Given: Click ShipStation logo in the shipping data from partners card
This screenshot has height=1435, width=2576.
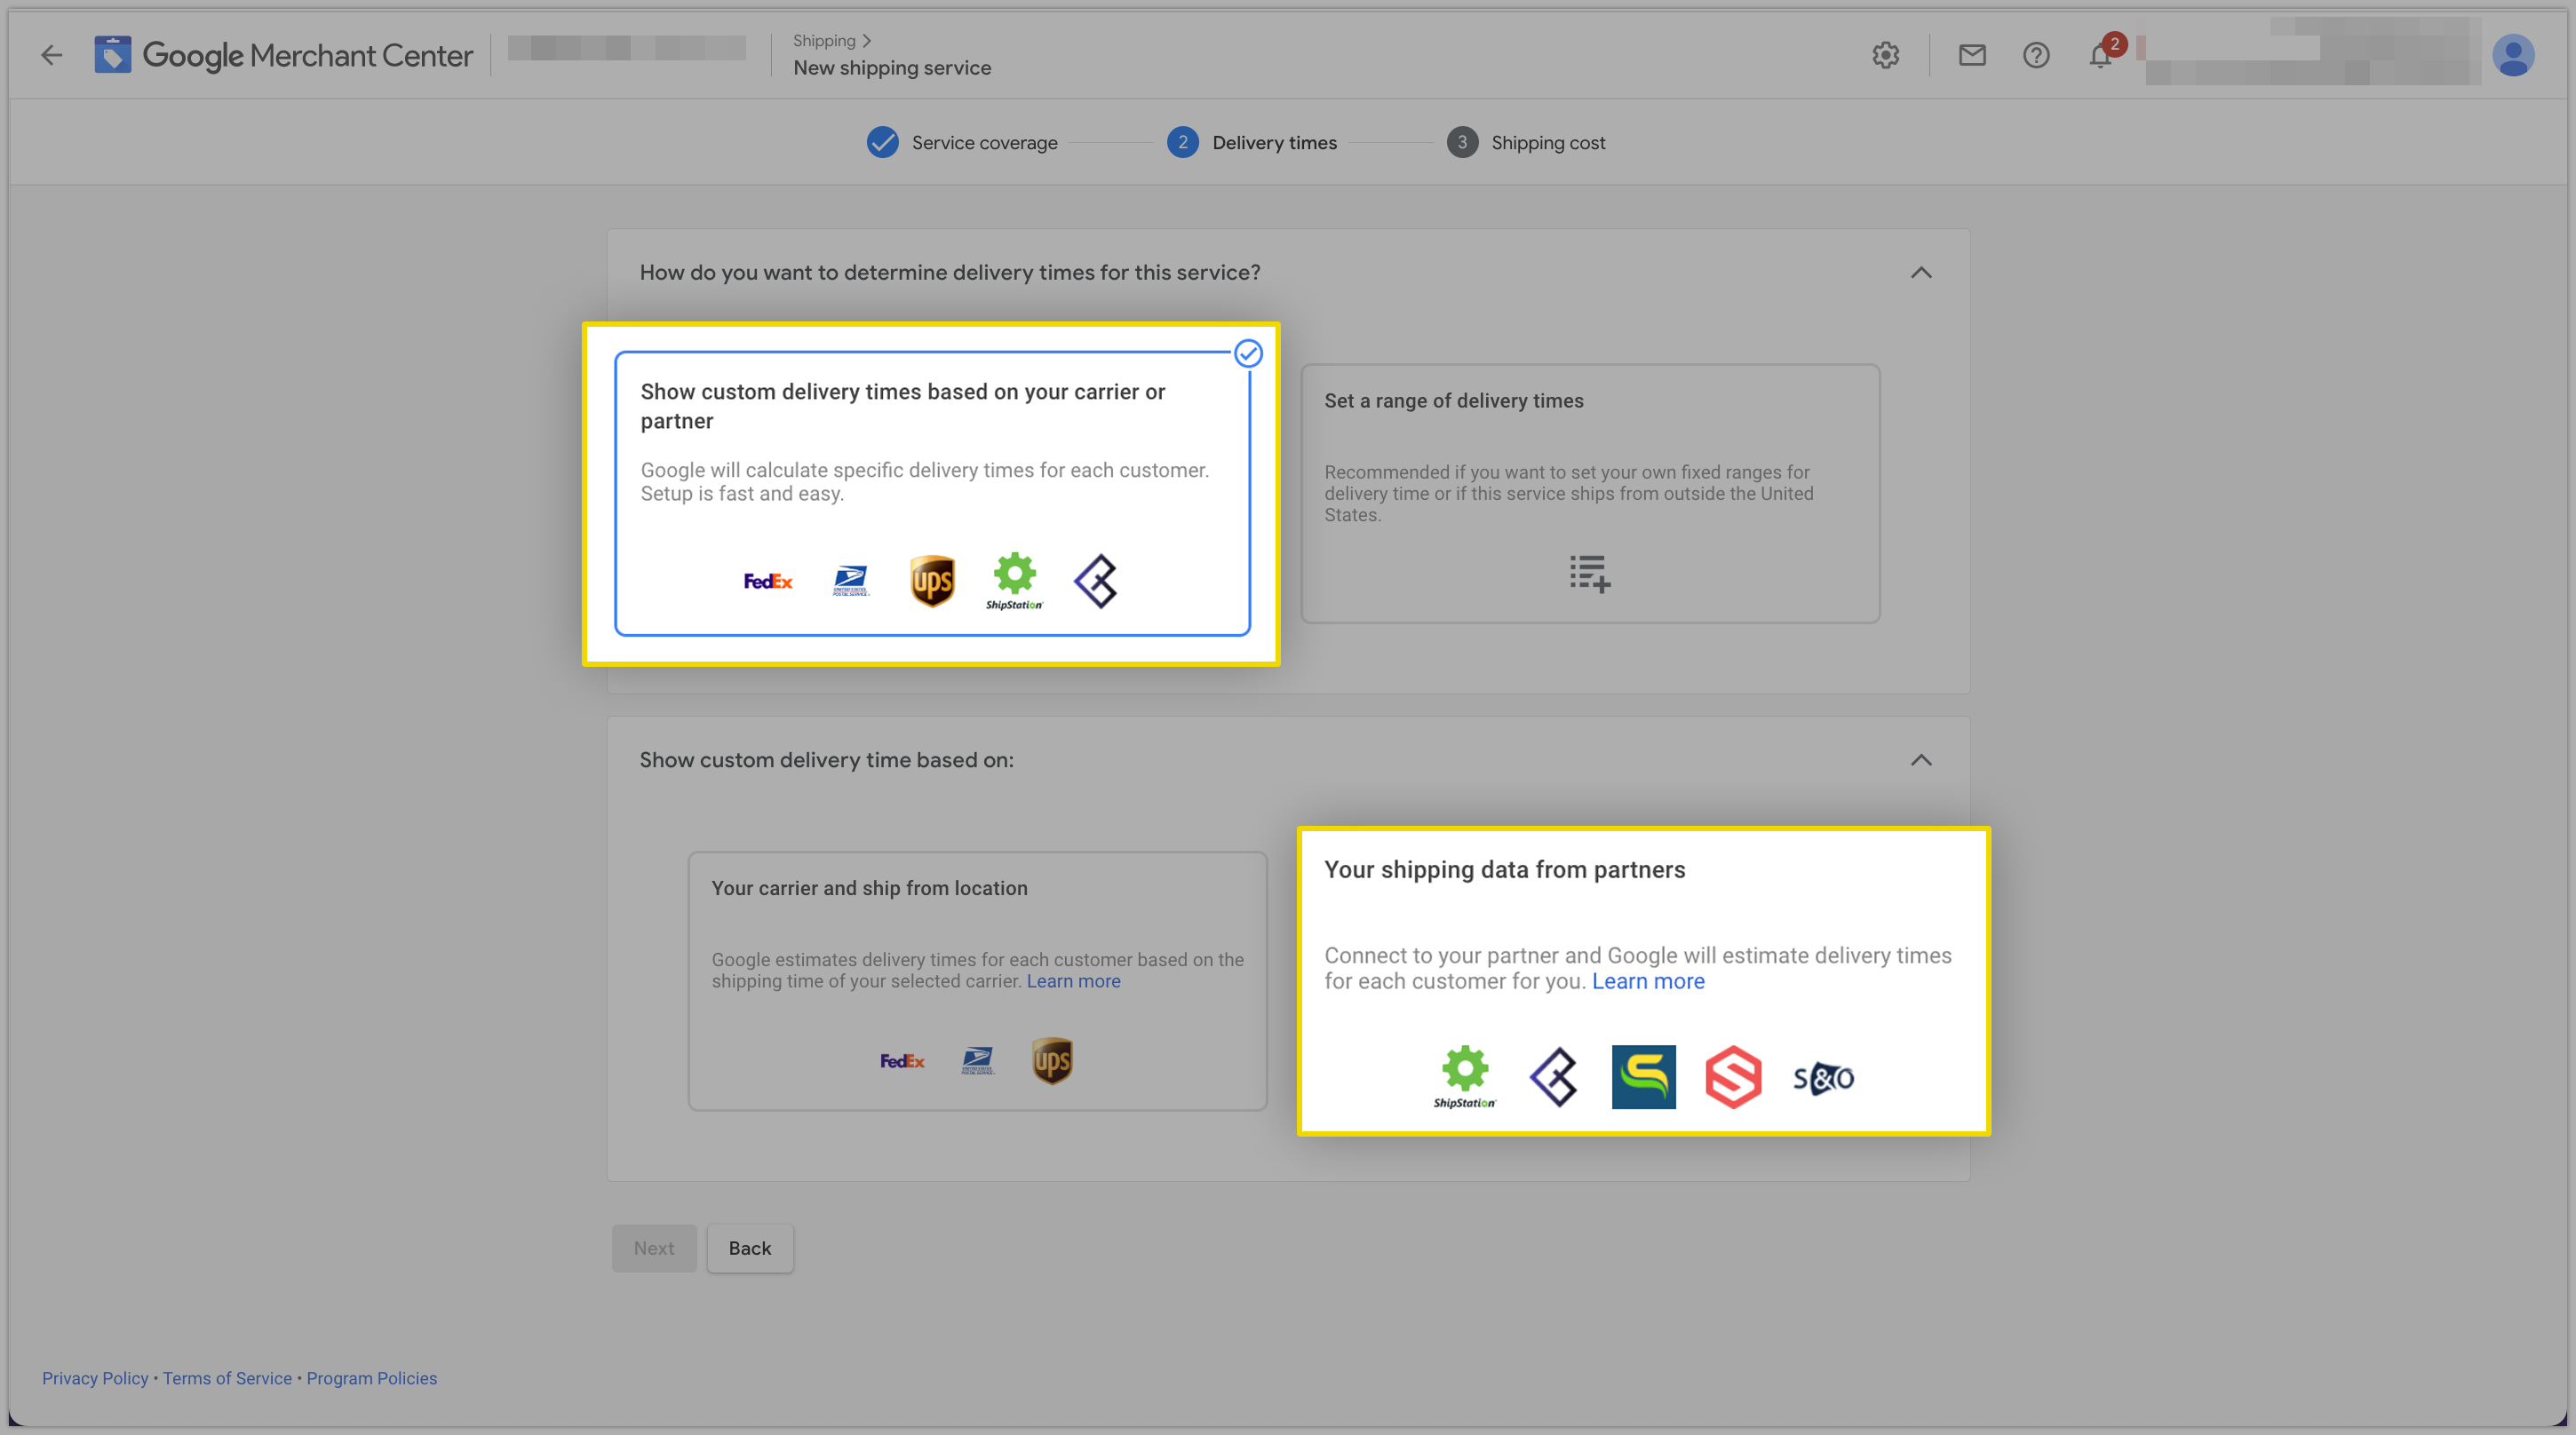Looking at the screenshot, I should tap(1465, 1077).
